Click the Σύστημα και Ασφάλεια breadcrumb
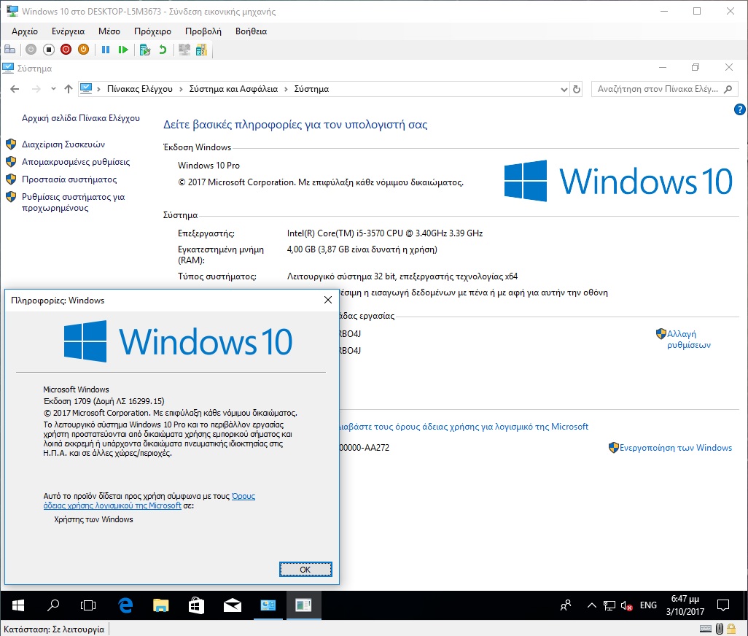The height and width of the screenshot is (636, 748). click(x=233, y=89)
